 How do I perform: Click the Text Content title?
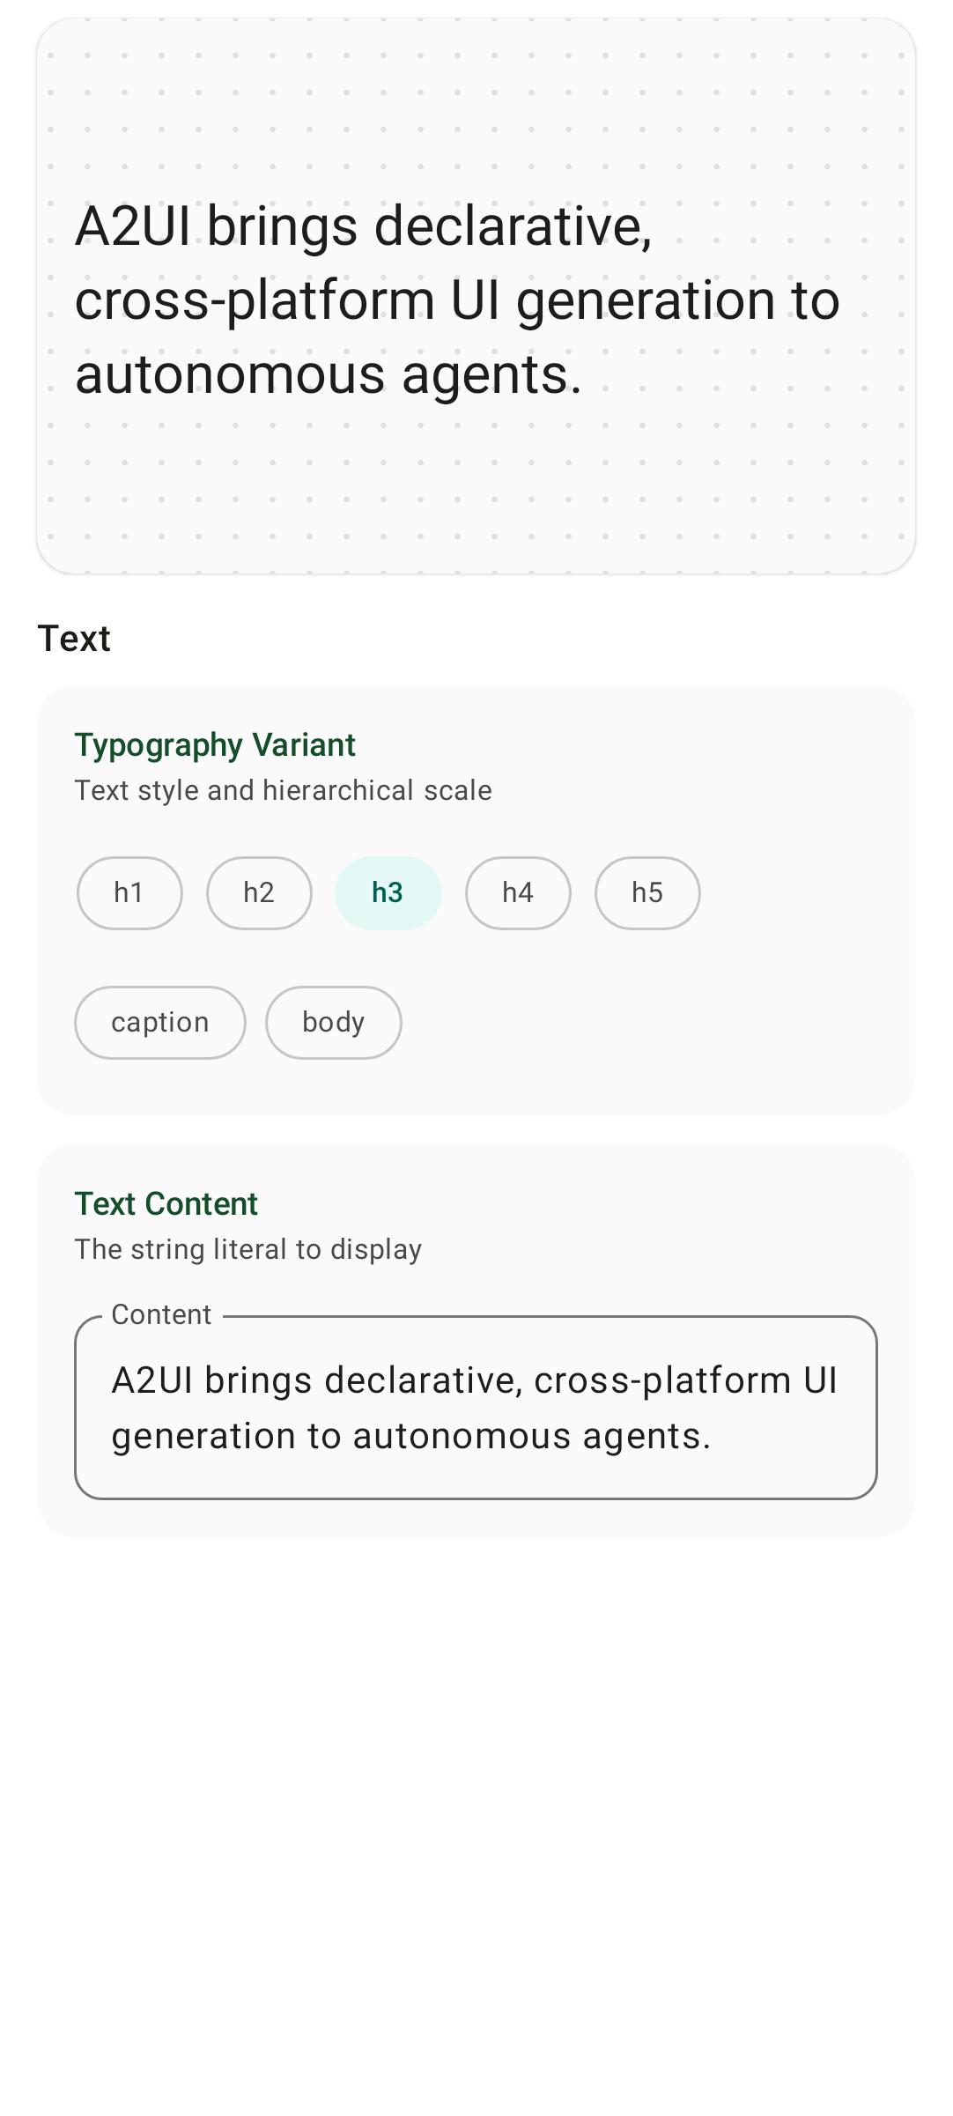click(166, 1204)
